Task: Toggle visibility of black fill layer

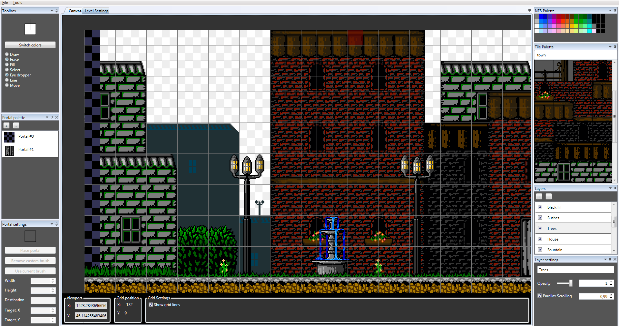Action: coord(540,207)
